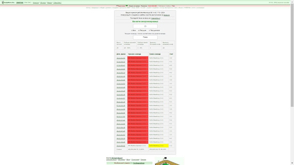The height and width of the screenshot is (165, 294).
Task: Go to Карта острова menu item
Action: point(134,6)
